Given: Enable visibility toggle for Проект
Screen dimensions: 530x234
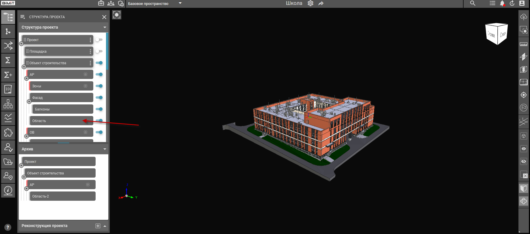Looking at the screenshot, I should [99, 40].
